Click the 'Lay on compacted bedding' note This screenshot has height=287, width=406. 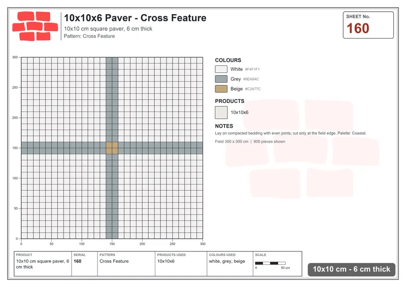tap(290, 133)
